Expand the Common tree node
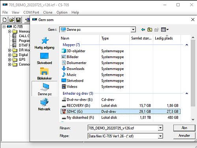Viewport: 197px width, 148px height. tap(9, 64)
